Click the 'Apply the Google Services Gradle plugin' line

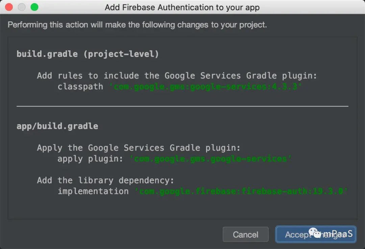(x=139, y=148)
